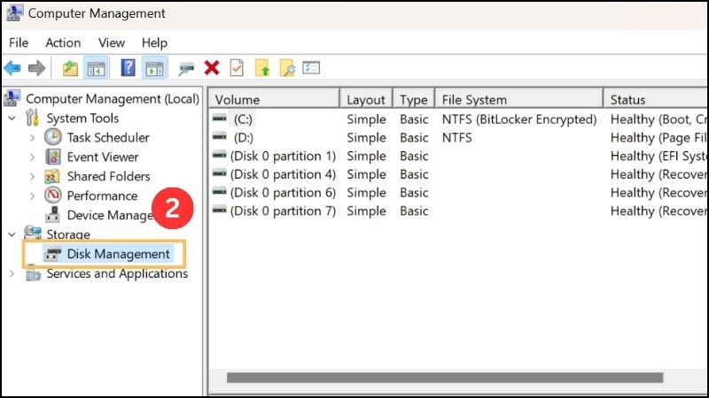Screen dimensions: 709x398
Task: Toggle the Show/Hide Console Tree icon
Action: tap(96, 68)
